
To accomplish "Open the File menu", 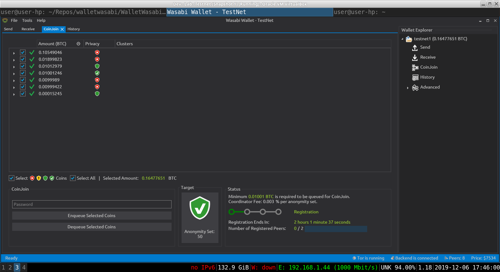I will pyautogui.click(x=14, y=20).
